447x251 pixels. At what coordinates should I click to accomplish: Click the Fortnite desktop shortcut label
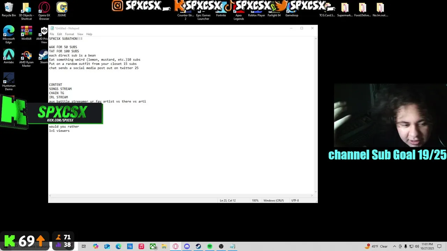(221, 15)
